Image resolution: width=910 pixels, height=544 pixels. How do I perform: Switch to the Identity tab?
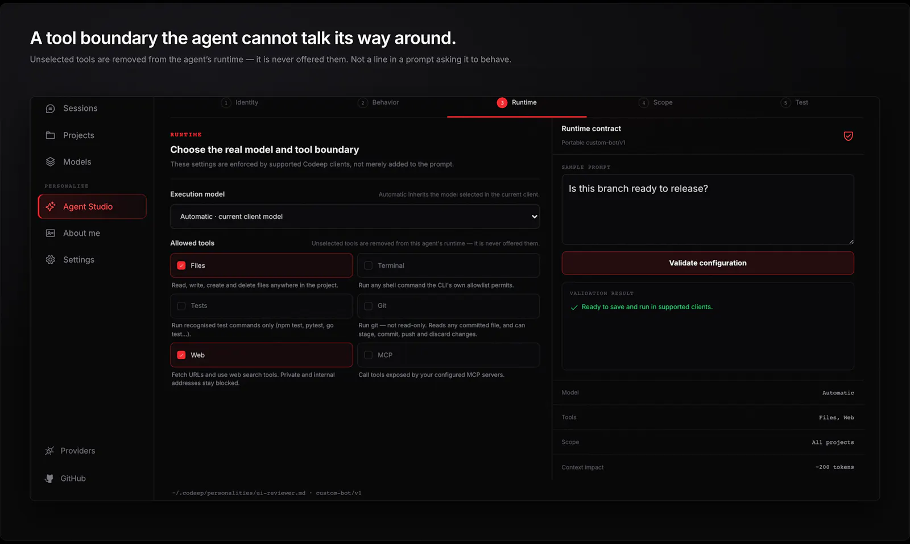(x=247, y=103)
